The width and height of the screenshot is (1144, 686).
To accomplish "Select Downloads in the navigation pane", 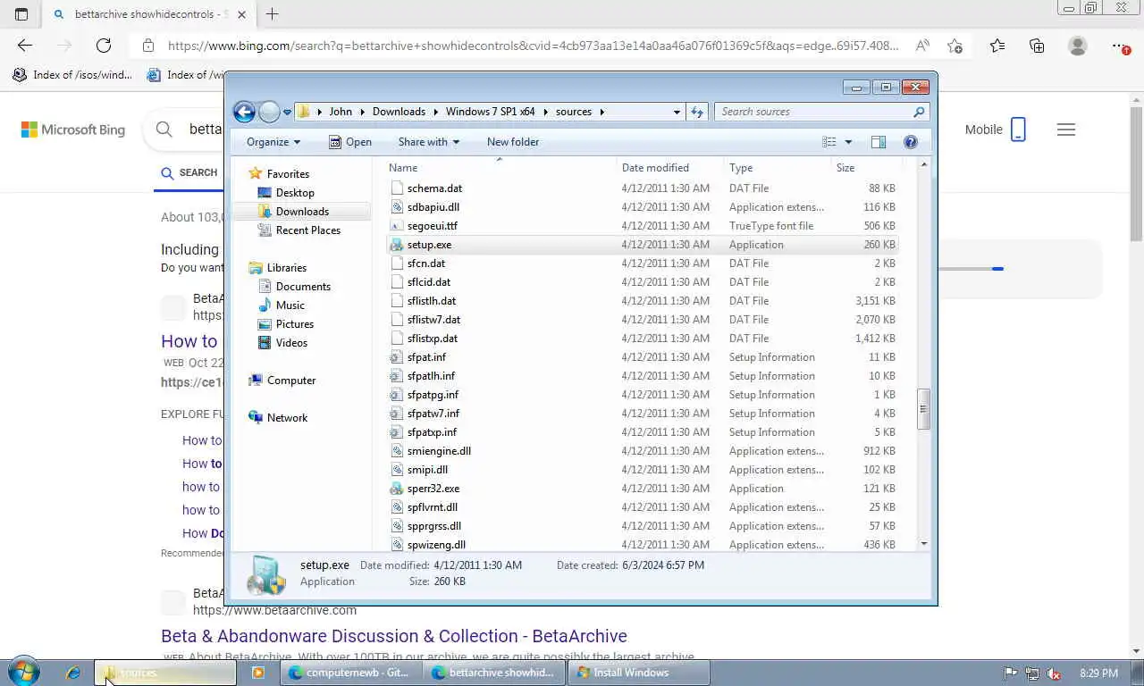I will point(301,212).
